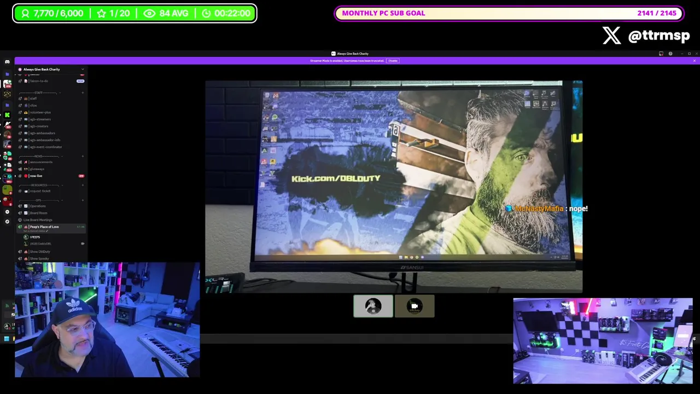Join the Show DblDuty voice channel

tap(51, 252)
